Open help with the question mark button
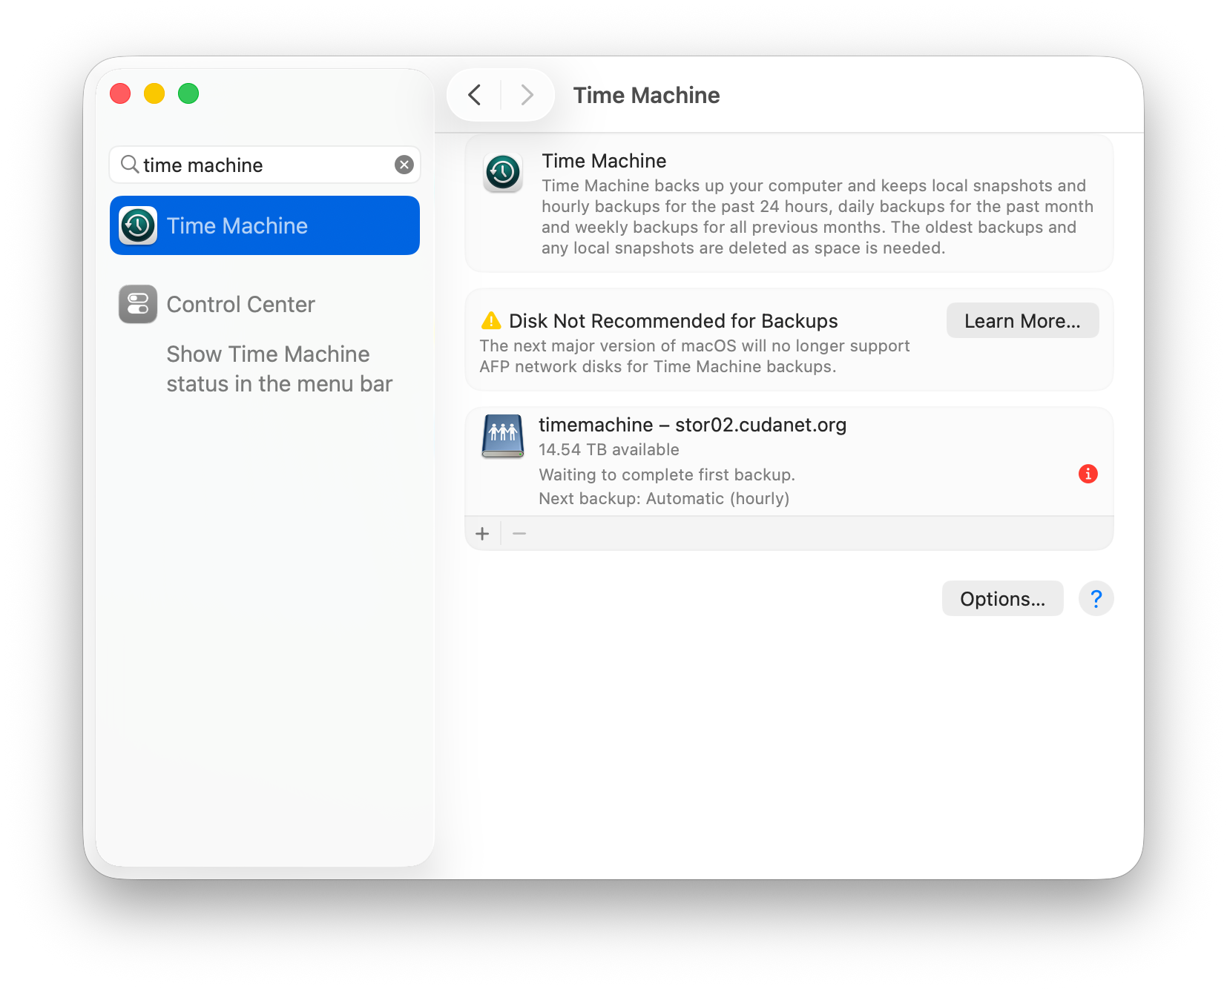The width and height of the screenshot is (1227, 989). 1096,598
